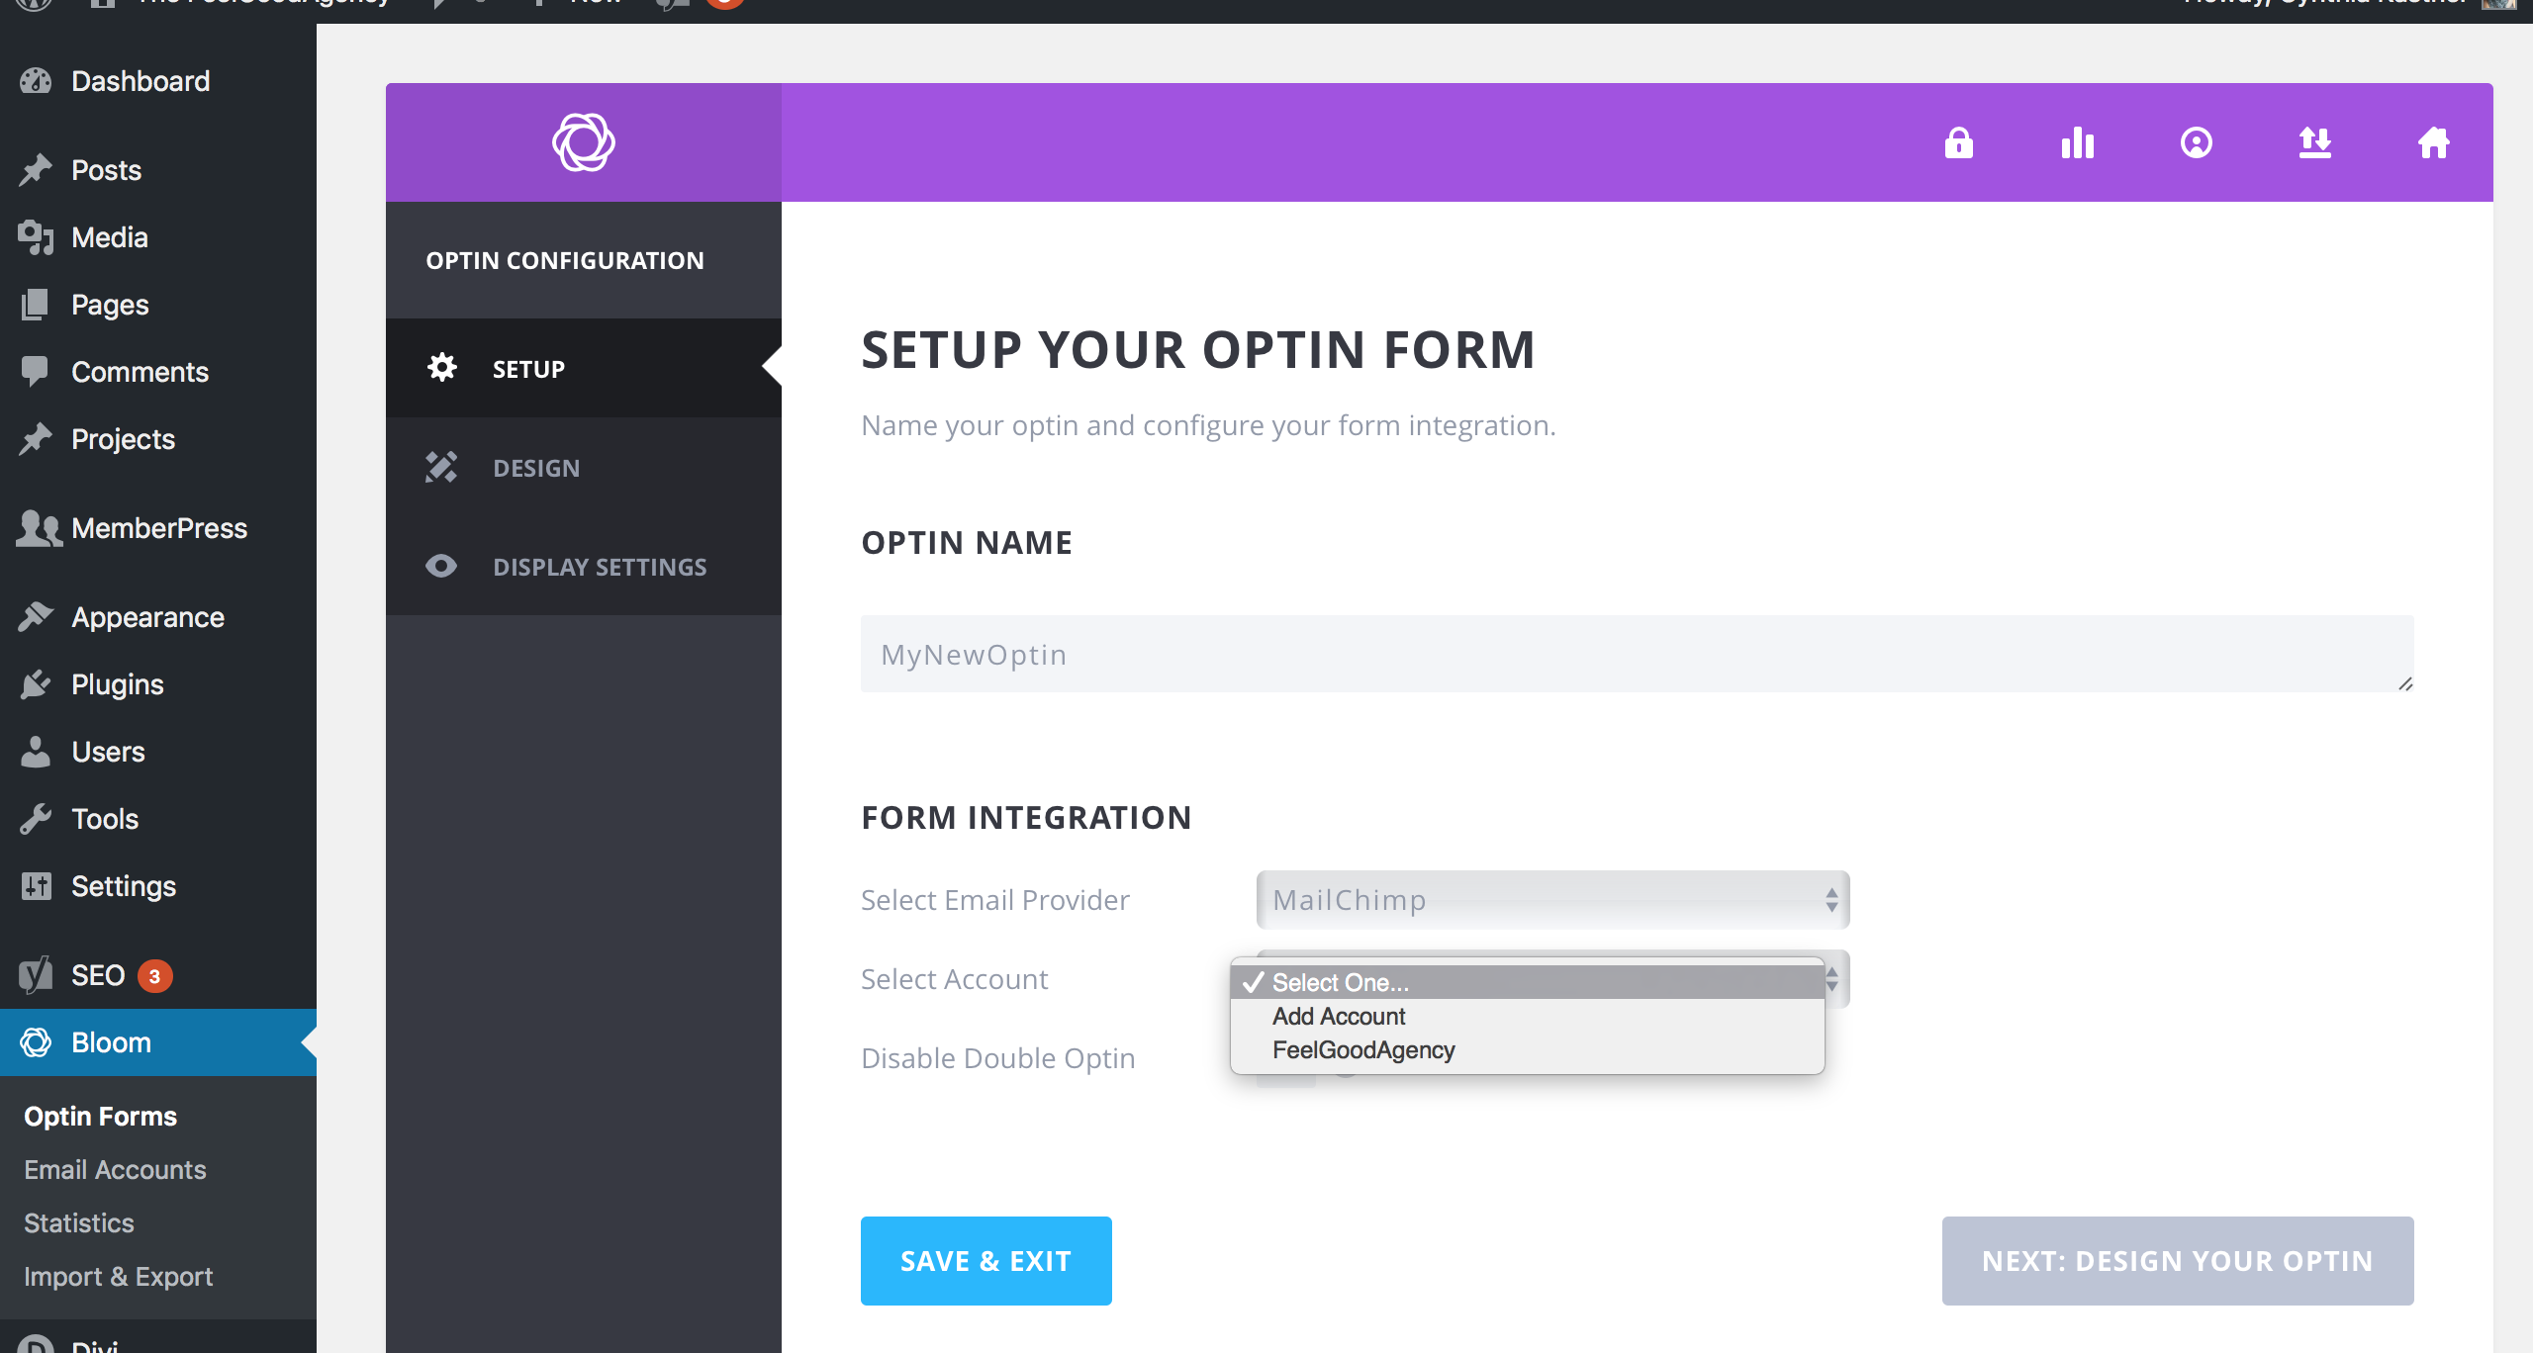The height and width of the screenshot is (1353, 2533).
Task: Click NEXT: DESIGN YOUR OPTIN button
Action: coord(2178,1261)
